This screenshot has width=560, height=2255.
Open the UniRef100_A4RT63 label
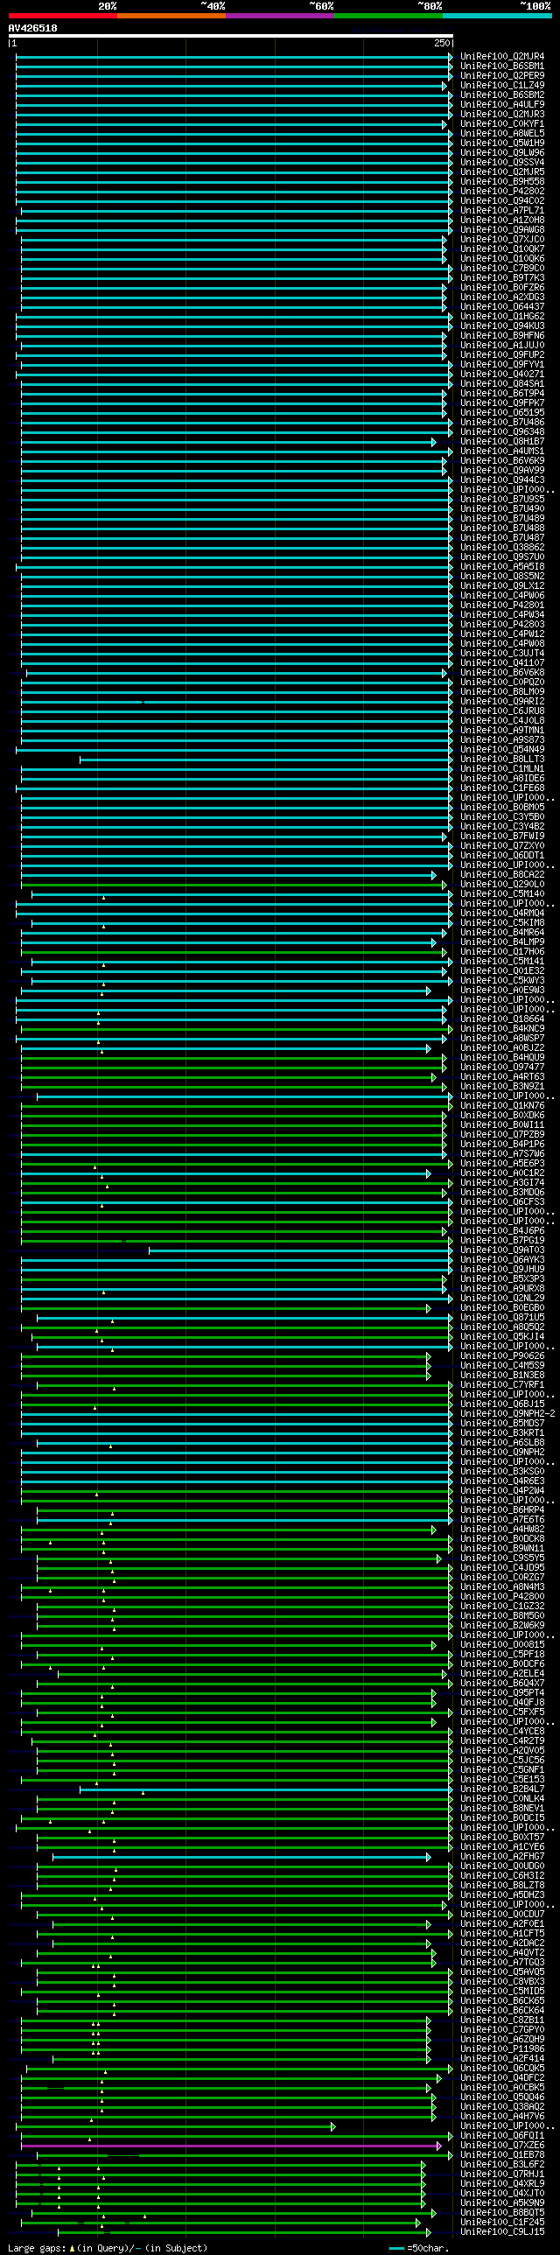(502, 1077)
